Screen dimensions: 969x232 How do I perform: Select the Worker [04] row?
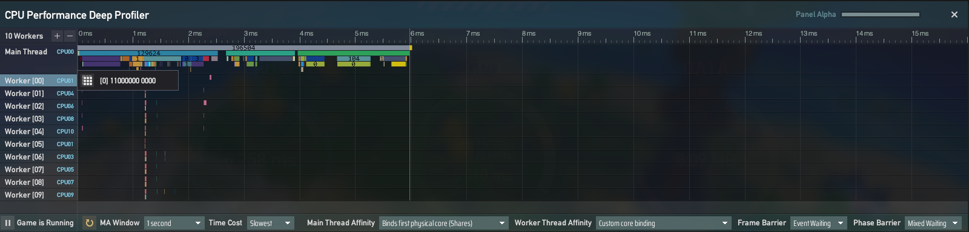pos(39,131)
